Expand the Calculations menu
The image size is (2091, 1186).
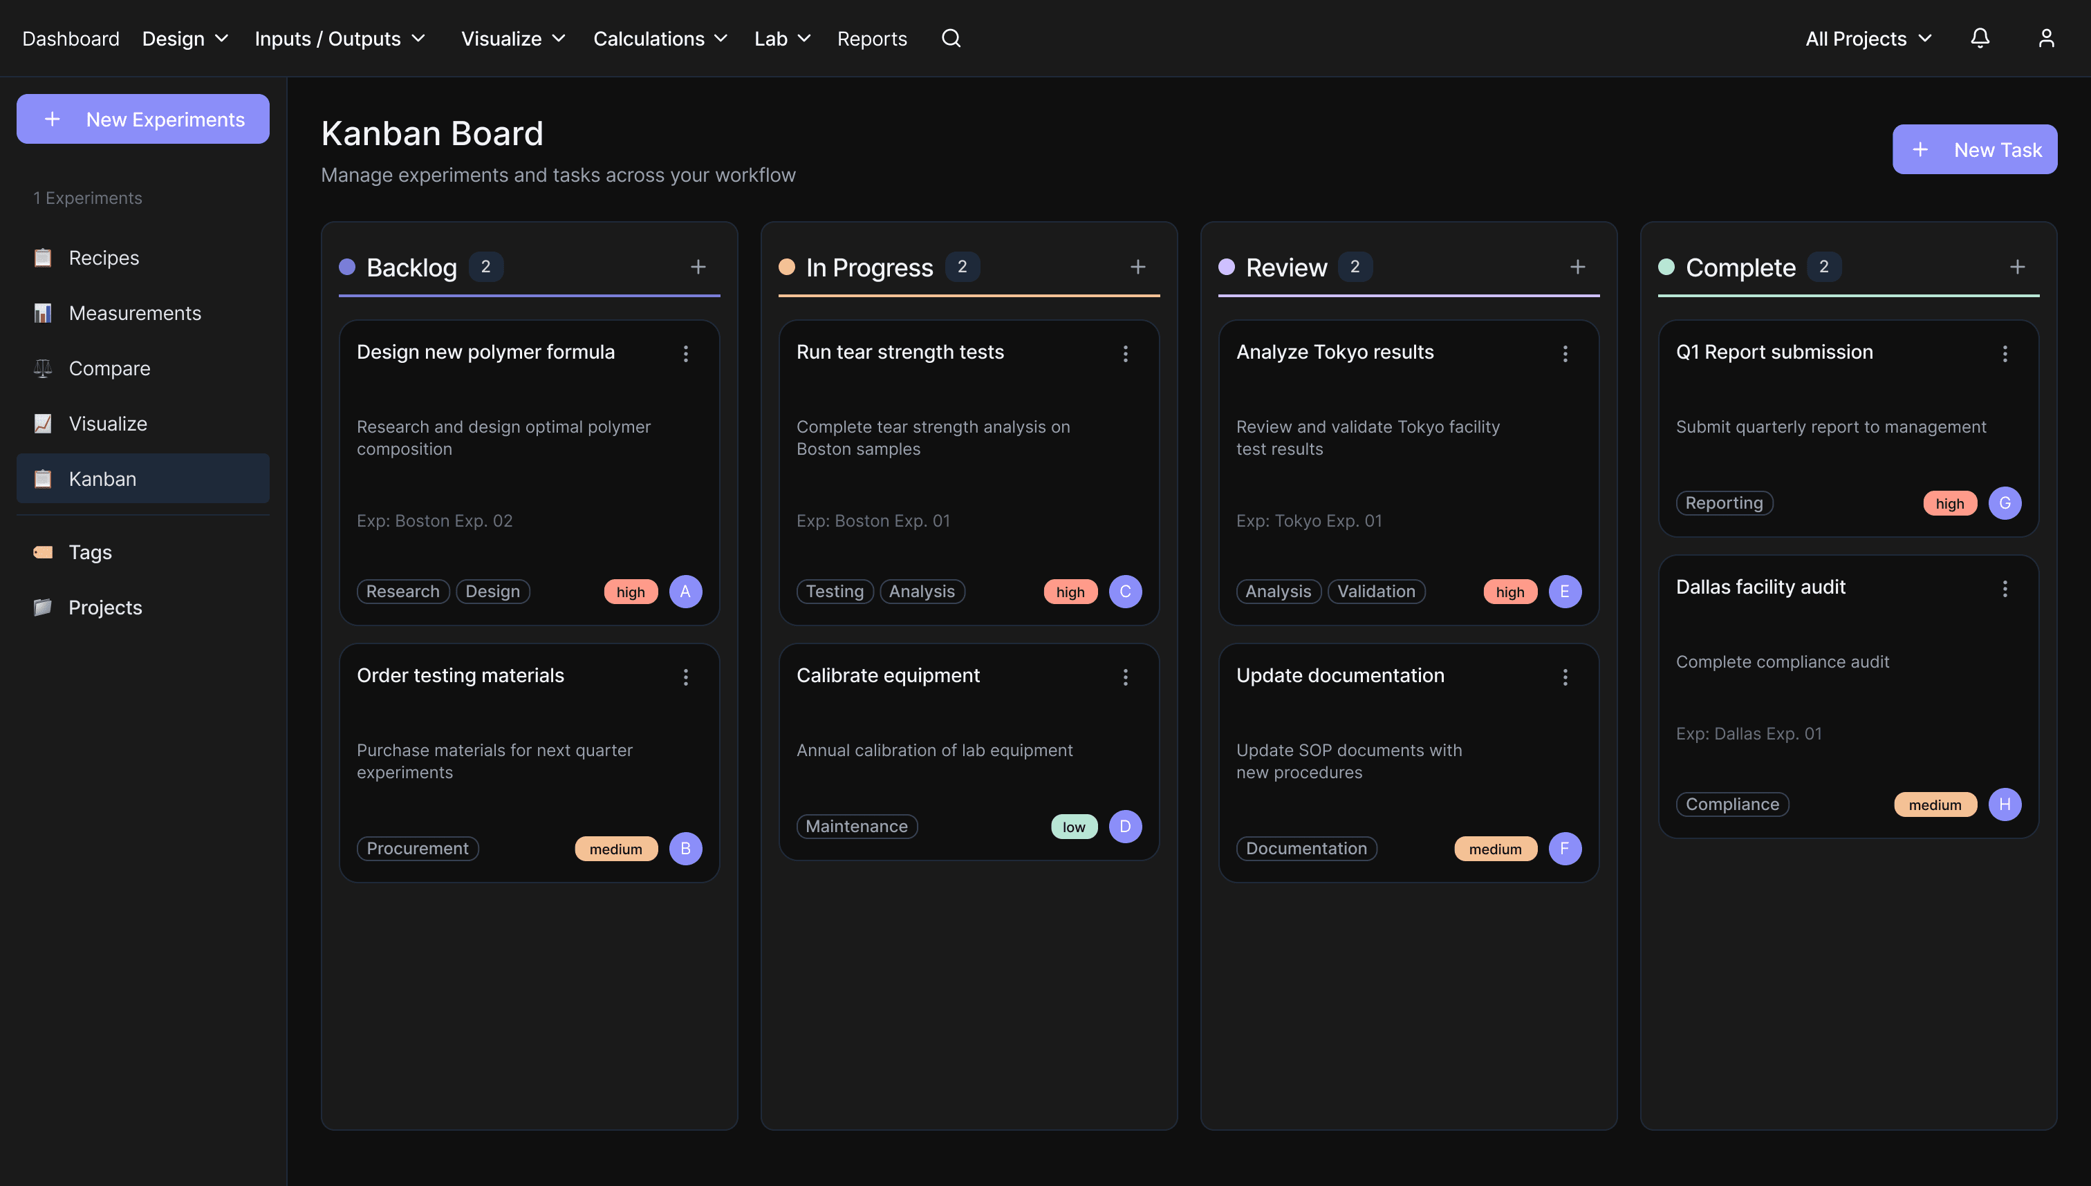click(x=660, y=38)
